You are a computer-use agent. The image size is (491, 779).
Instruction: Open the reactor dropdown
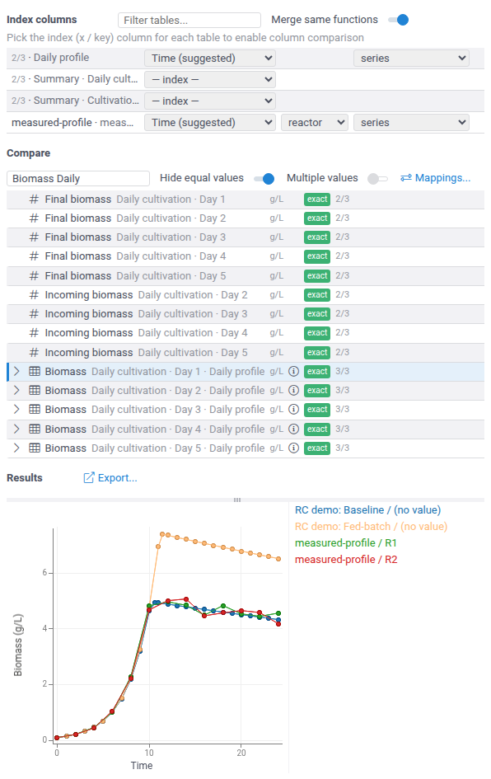click(315, 122)
